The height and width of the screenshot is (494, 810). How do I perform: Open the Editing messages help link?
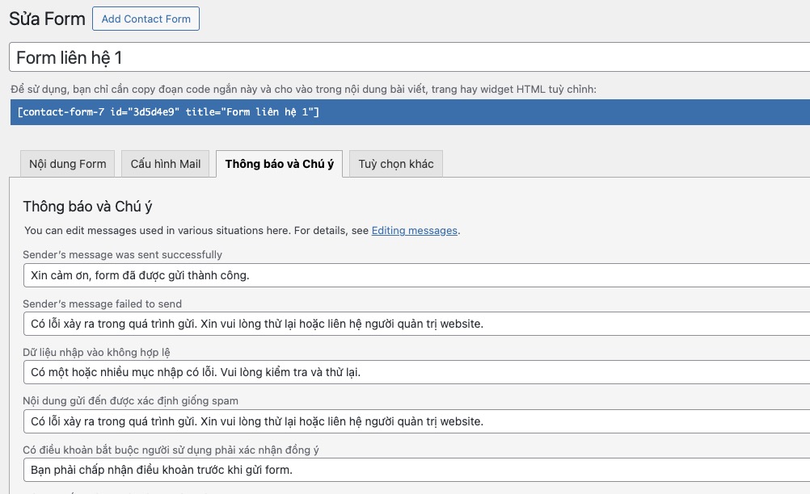click(415, 231)
